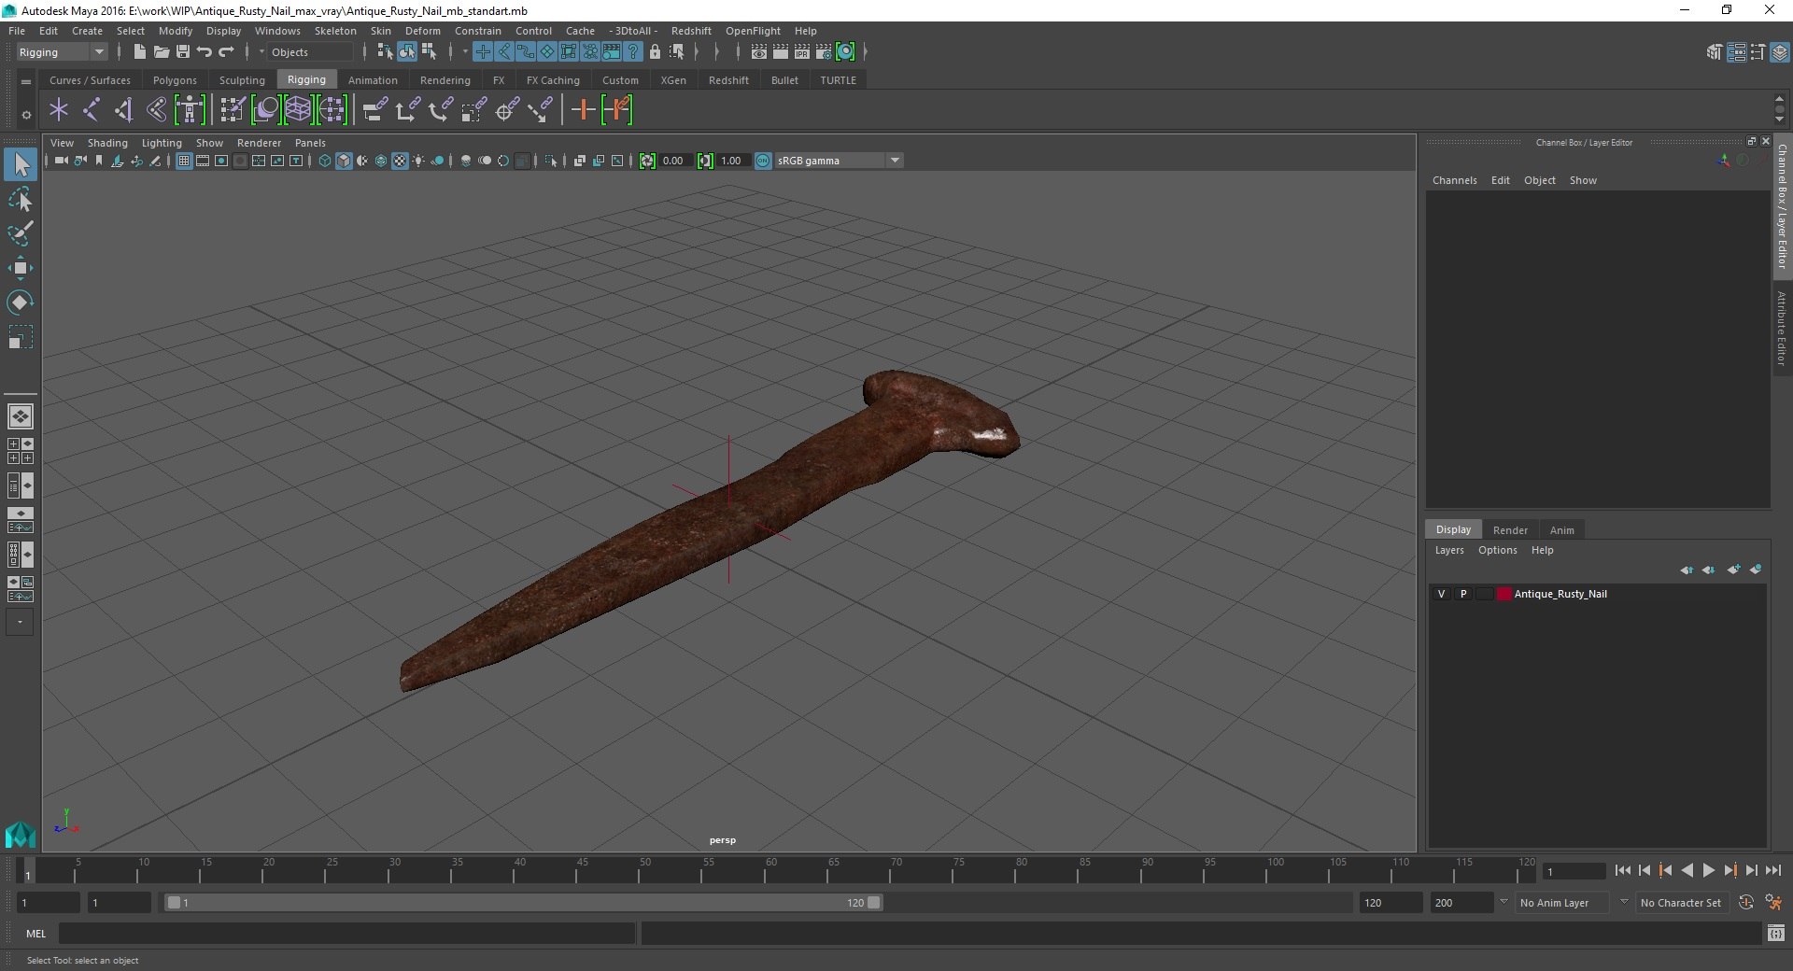
Task: Activate the Move tool in toolbox
Action: (21, 268)
